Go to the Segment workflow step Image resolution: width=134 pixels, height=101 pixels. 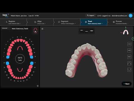67,22
